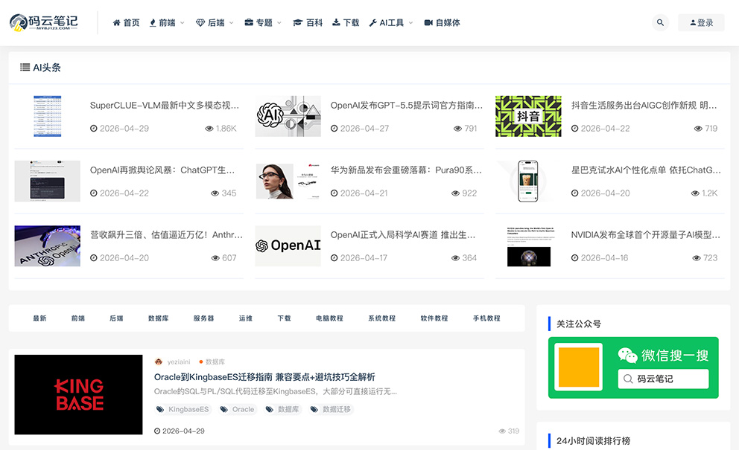Viewport: 739px width, 450px height.
Task: Click the list icon next to AI头条
Action: 25,67
